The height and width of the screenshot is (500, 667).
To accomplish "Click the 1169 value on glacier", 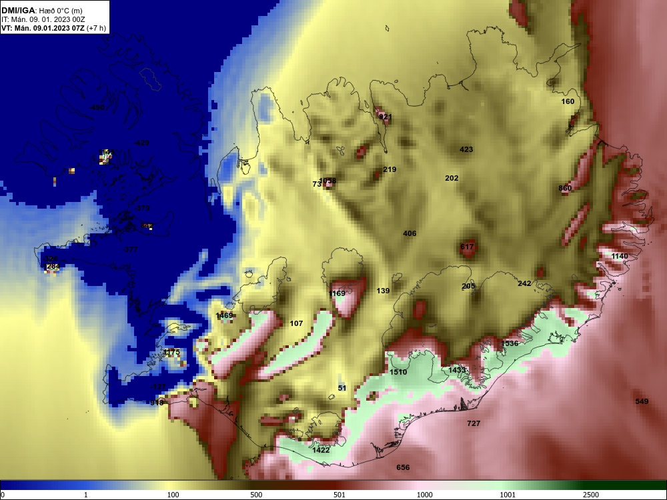I will [337, 293].
